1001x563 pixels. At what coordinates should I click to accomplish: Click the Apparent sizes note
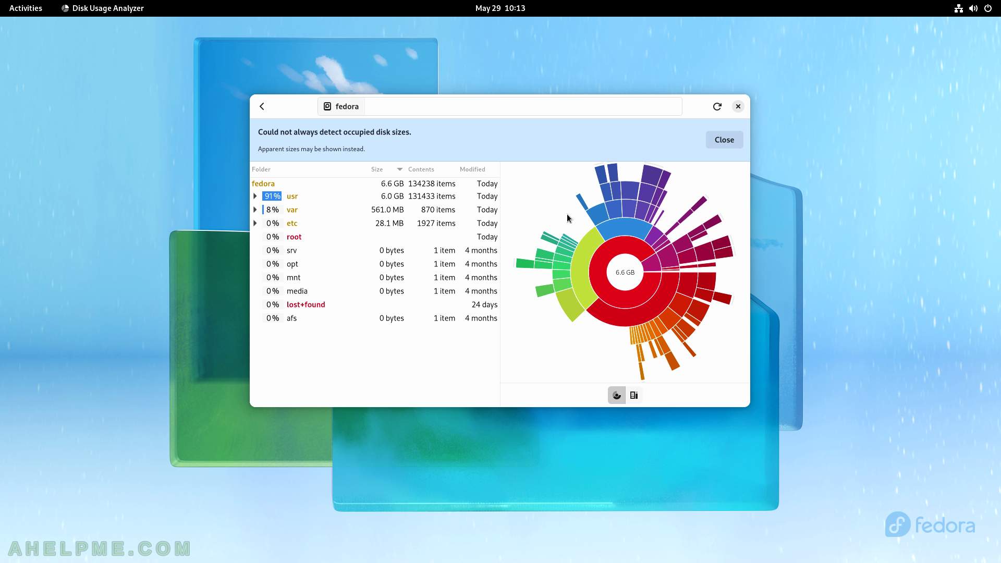pos(311,149)
